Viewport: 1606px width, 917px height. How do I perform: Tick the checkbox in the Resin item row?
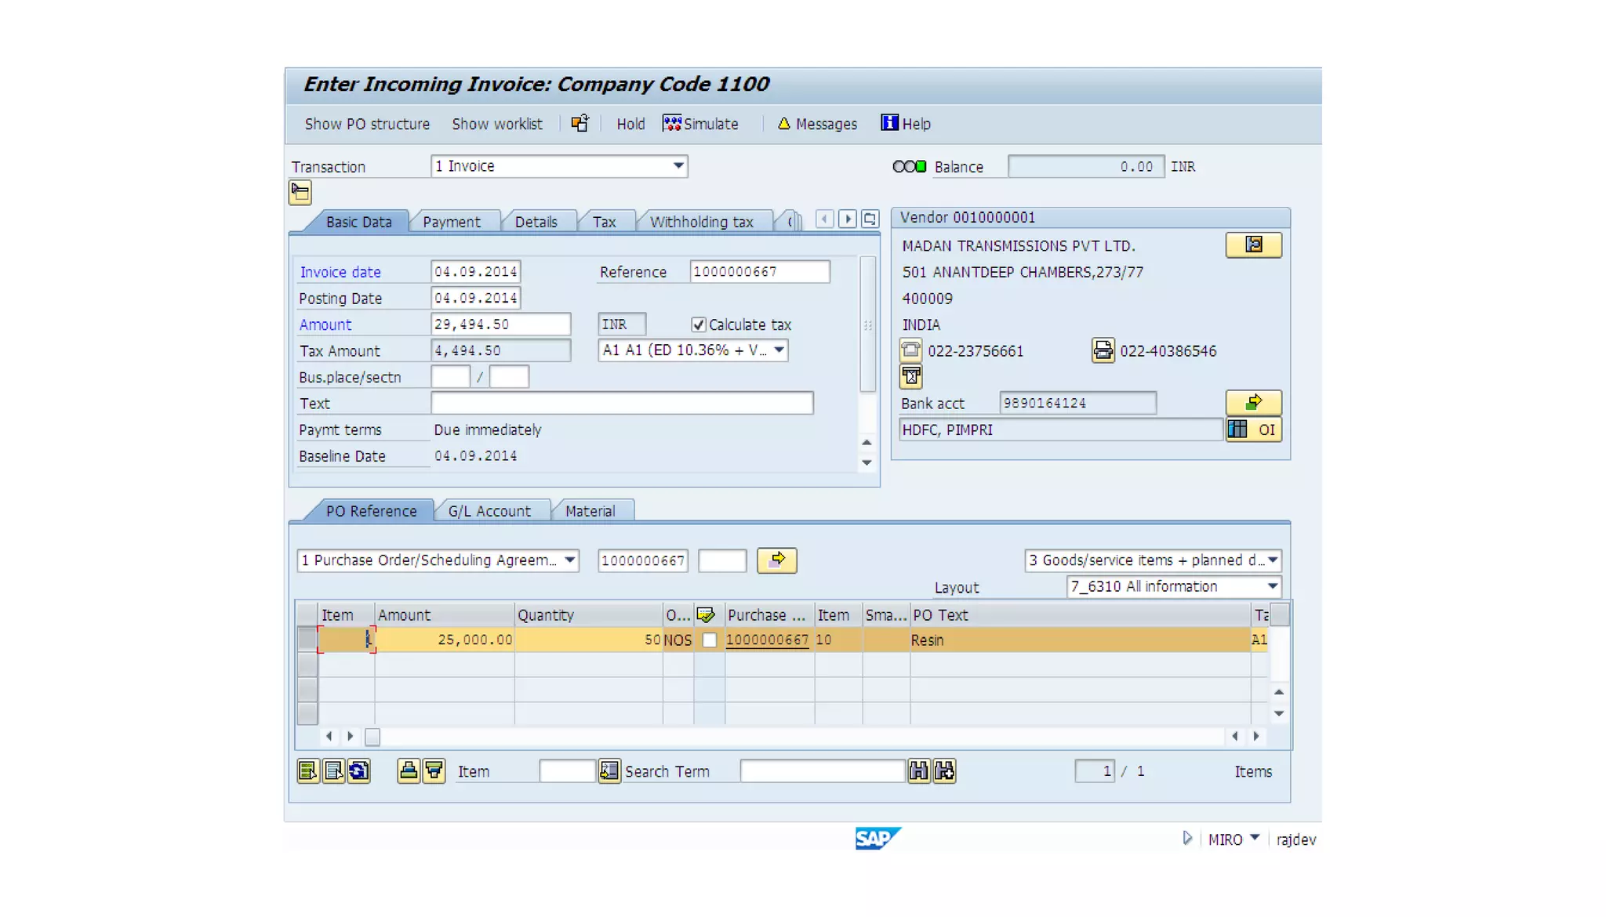pyautogui.click(x=710, y=640)
